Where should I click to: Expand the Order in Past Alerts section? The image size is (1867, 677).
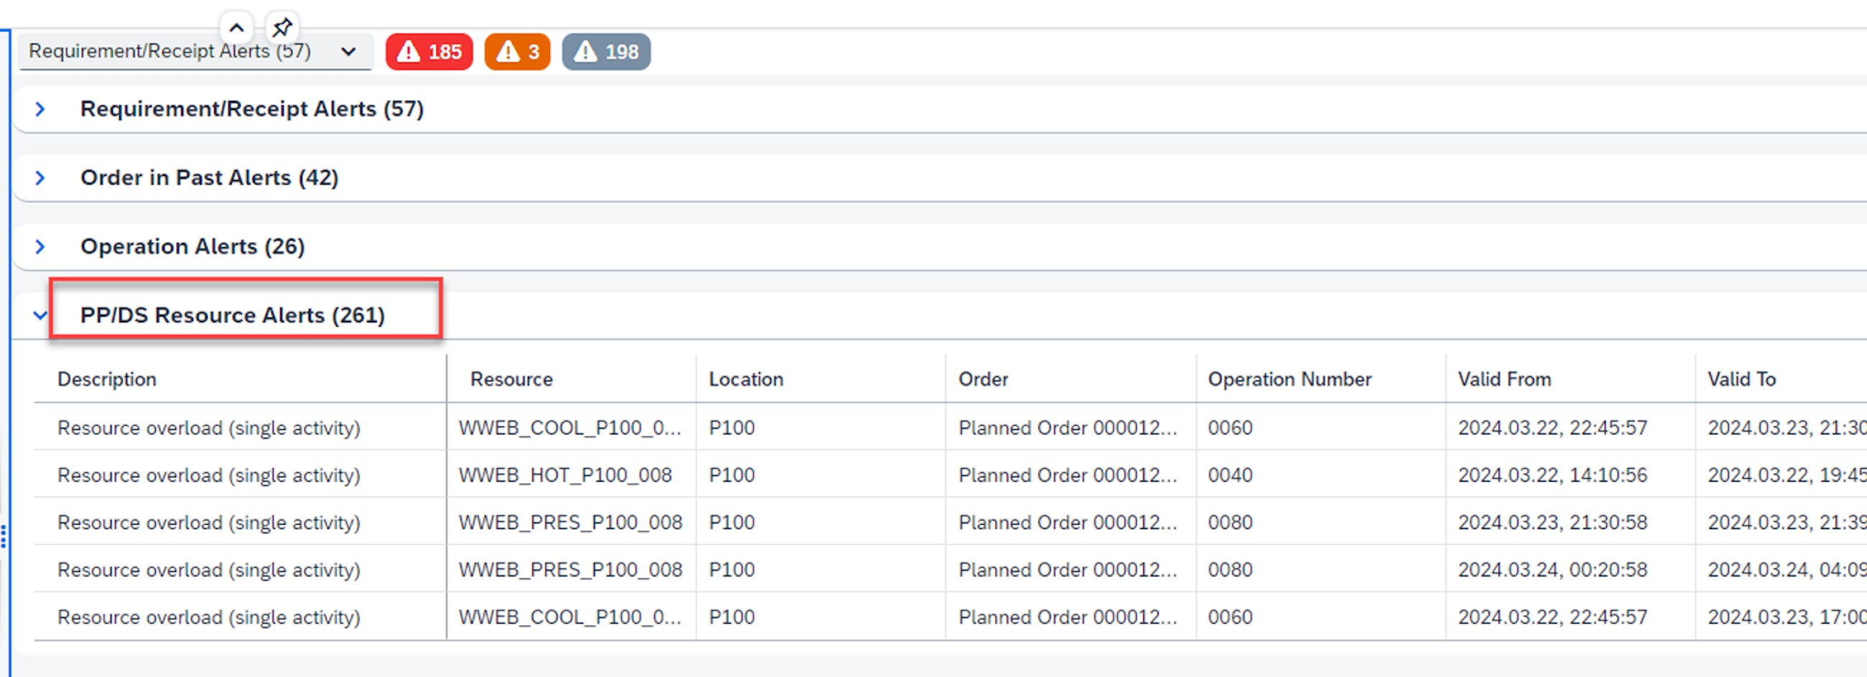tap(41, 178)
